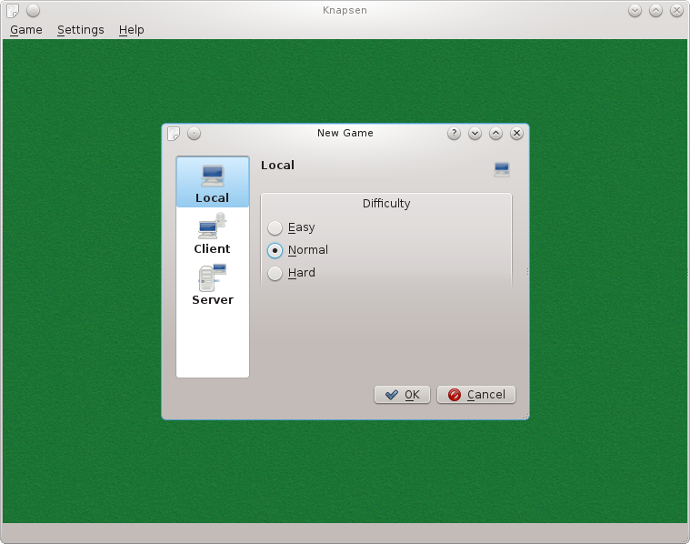
Task: Maximize the Knapsen main window
Action: (x=655, y=11)
